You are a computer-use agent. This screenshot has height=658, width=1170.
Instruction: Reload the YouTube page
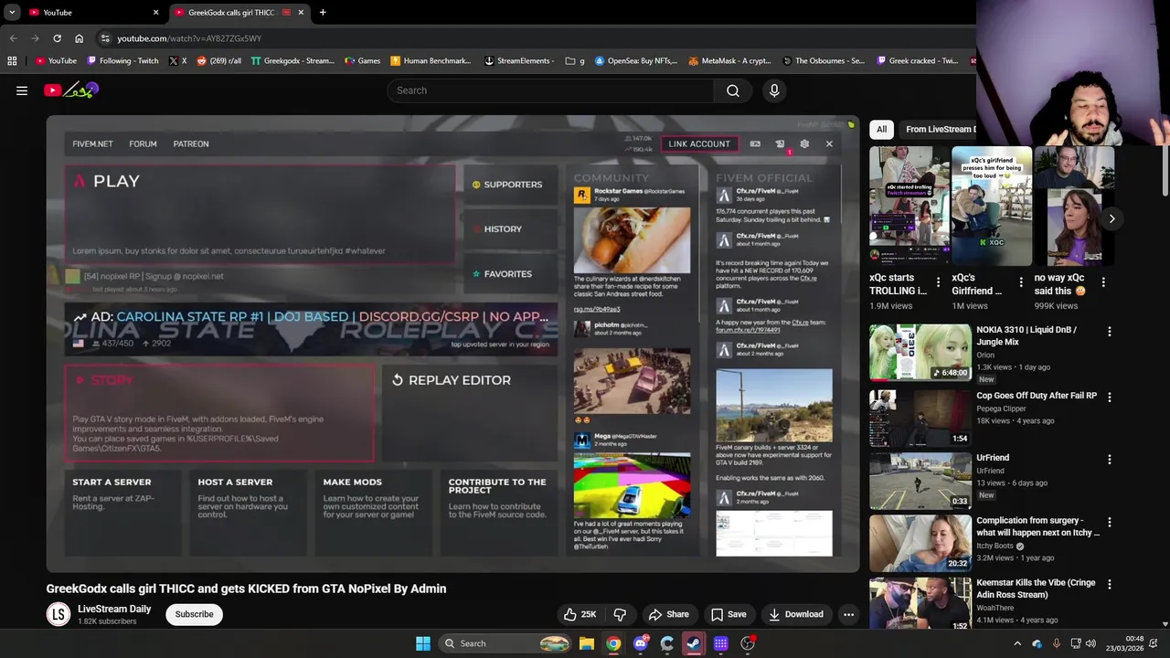57,38
